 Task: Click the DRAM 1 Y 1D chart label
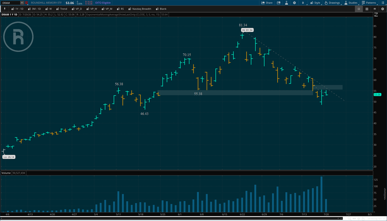click(x=9, y=15)
